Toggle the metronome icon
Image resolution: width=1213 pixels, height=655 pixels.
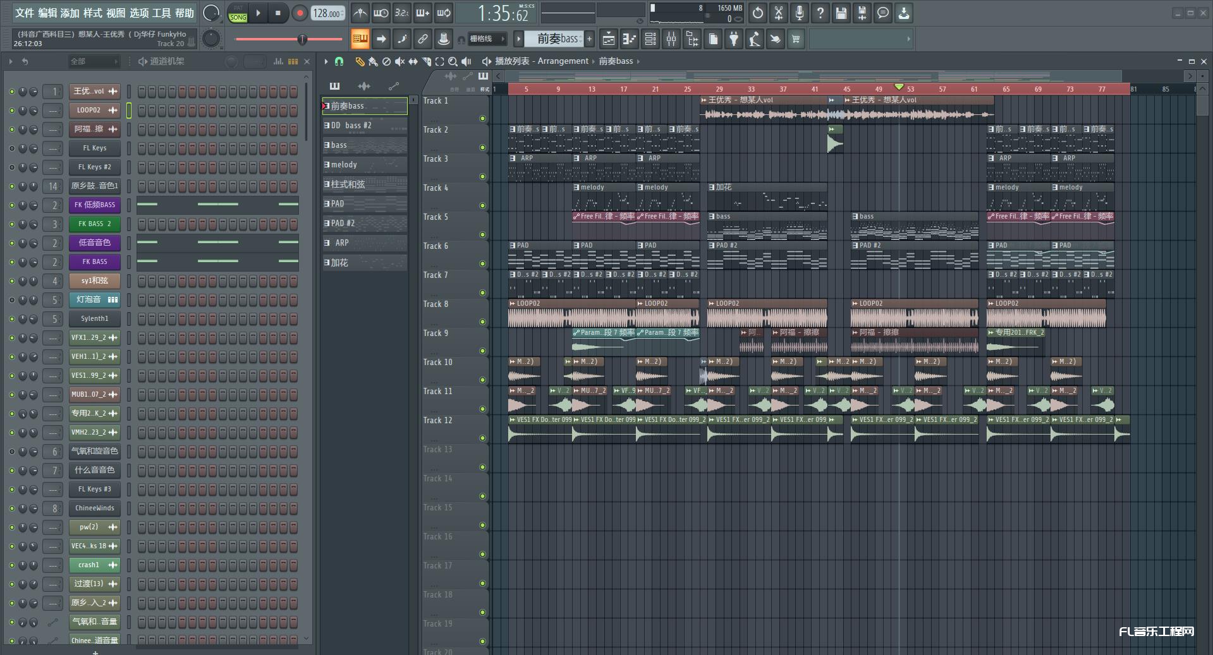(x=360, y=13)
